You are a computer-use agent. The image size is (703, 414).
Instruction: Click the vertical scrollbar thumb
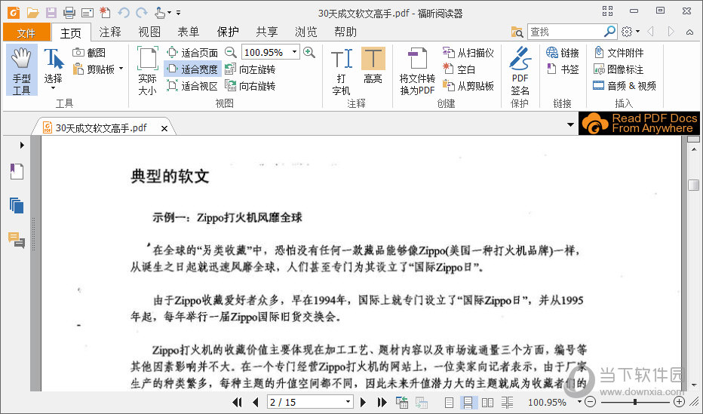[x=694, y=185]
